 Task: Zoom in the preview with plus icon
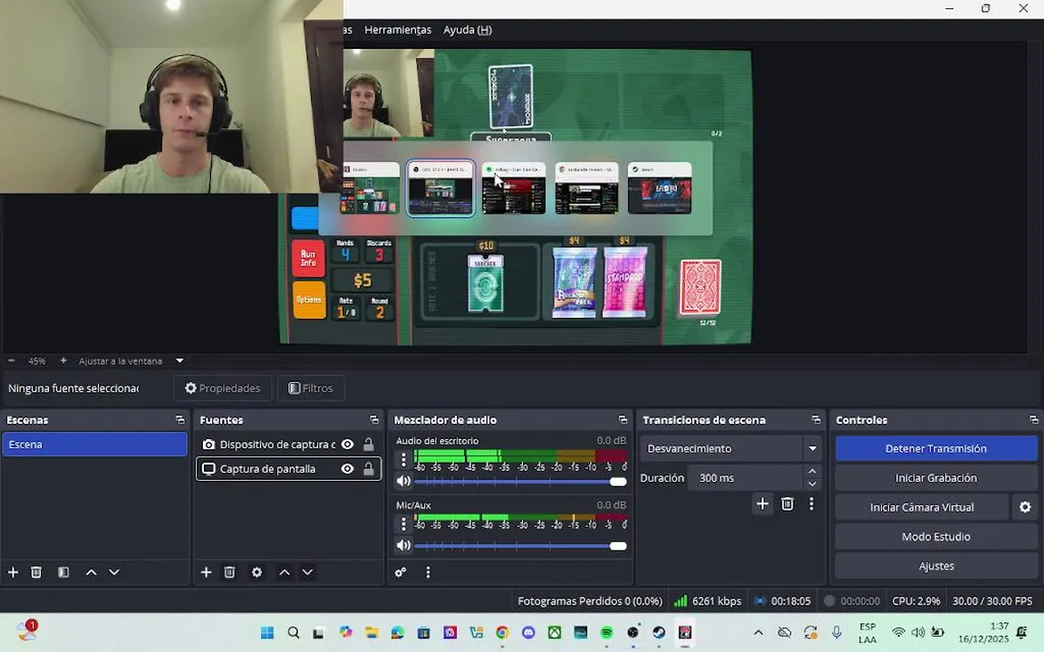pos(63,360)
